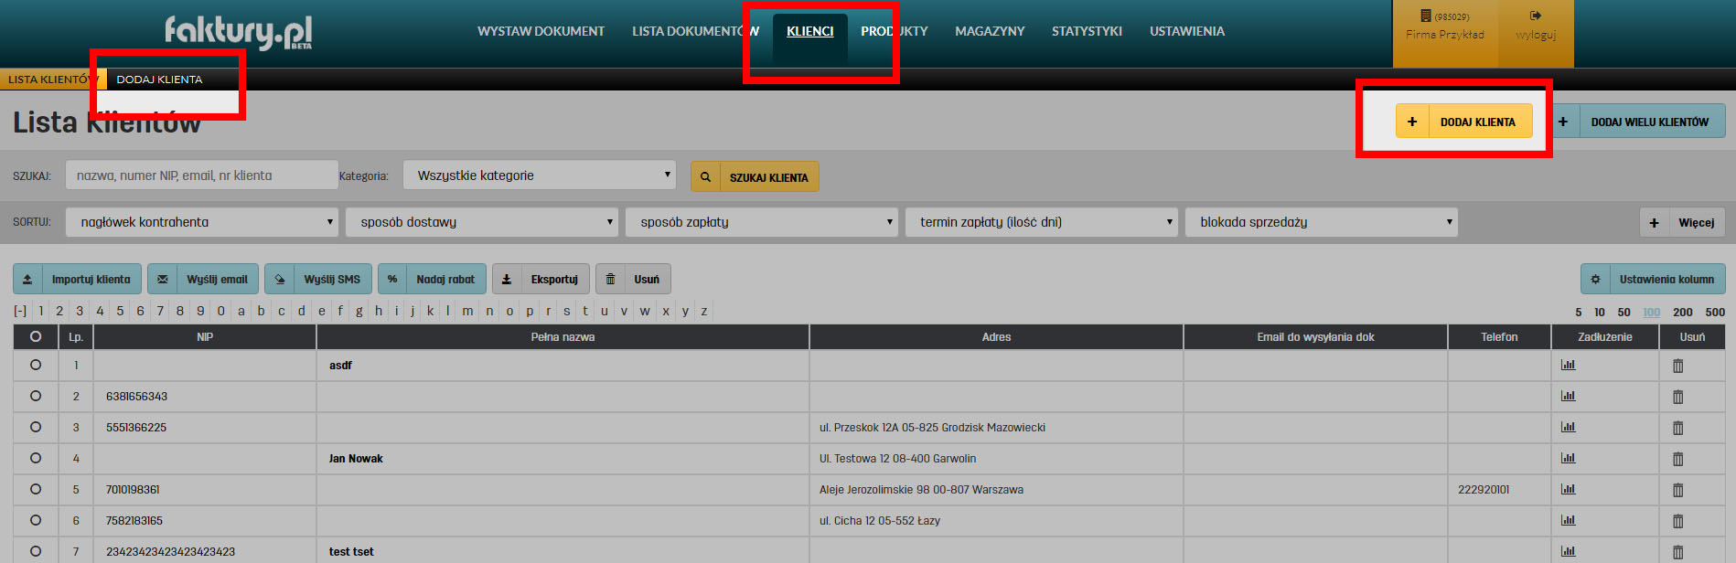The image size is (1736, 563).
Task: Click trash icon in Jan Nowak row
Action: [1677, 459]
